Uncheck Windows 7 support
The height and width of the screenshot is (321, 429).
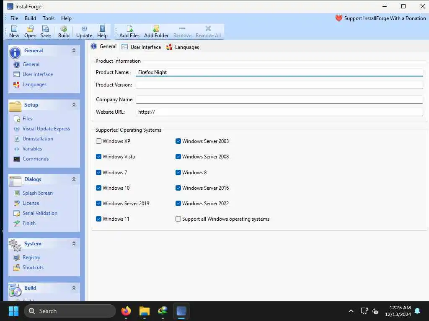(99, 173)
